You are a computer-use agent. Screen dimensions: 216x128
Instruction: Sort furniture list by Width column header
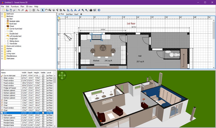coord(24,73)
